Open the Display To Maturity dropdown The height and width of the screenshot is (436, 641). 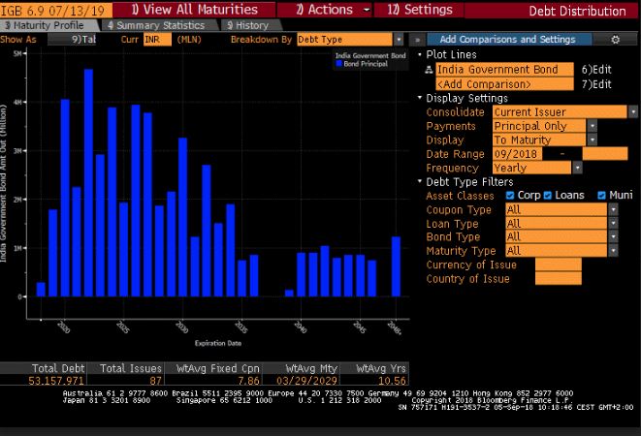592,140
